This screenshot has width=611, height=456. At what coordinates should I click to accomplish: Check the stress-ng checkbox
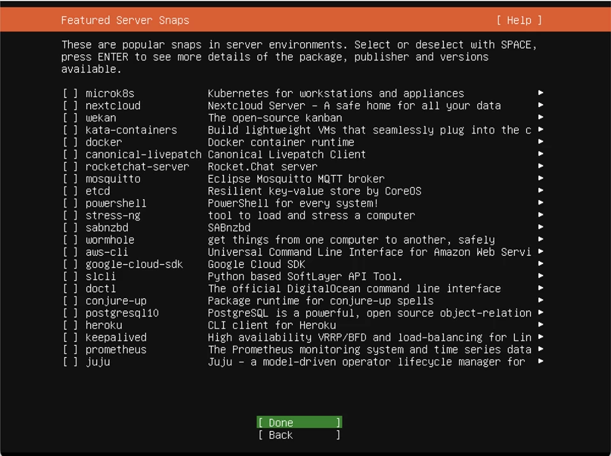point(70,216)
